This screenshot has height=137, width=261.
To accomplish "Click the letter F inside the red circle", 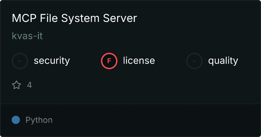I will (x=109, y=61).
